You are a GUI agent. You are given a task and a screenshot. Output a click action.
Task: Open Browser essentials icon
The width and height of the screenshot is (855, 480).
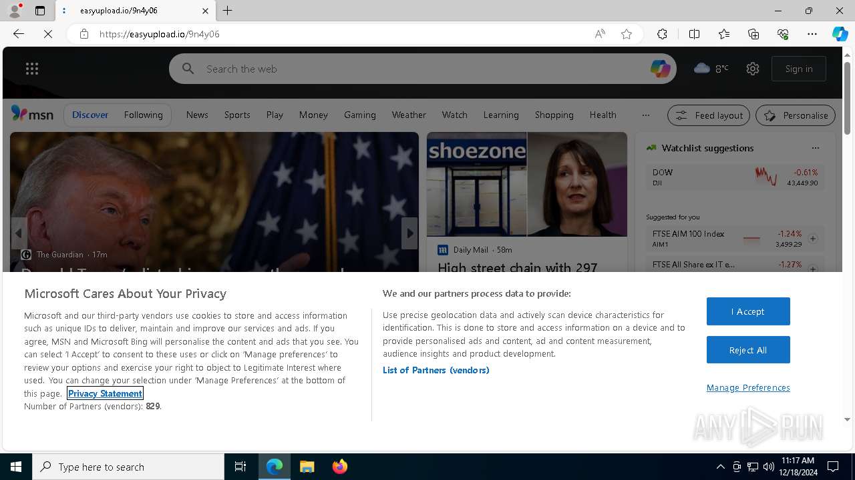click(x=783, y=34)
